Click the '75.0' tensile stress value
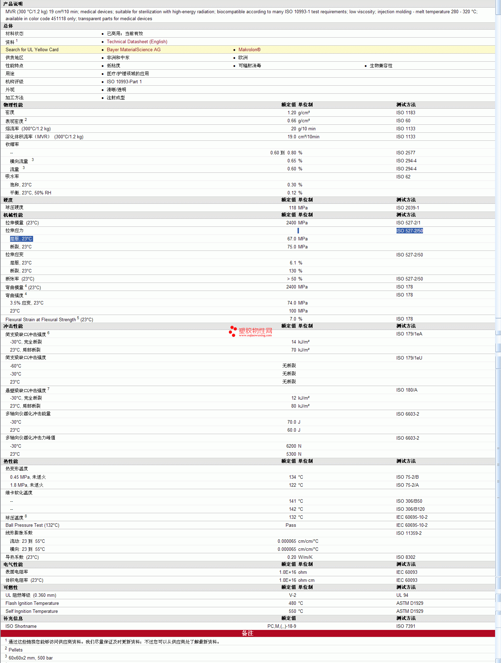The height and width of the screenshot is (663, 501). click(x=292, y=247)
